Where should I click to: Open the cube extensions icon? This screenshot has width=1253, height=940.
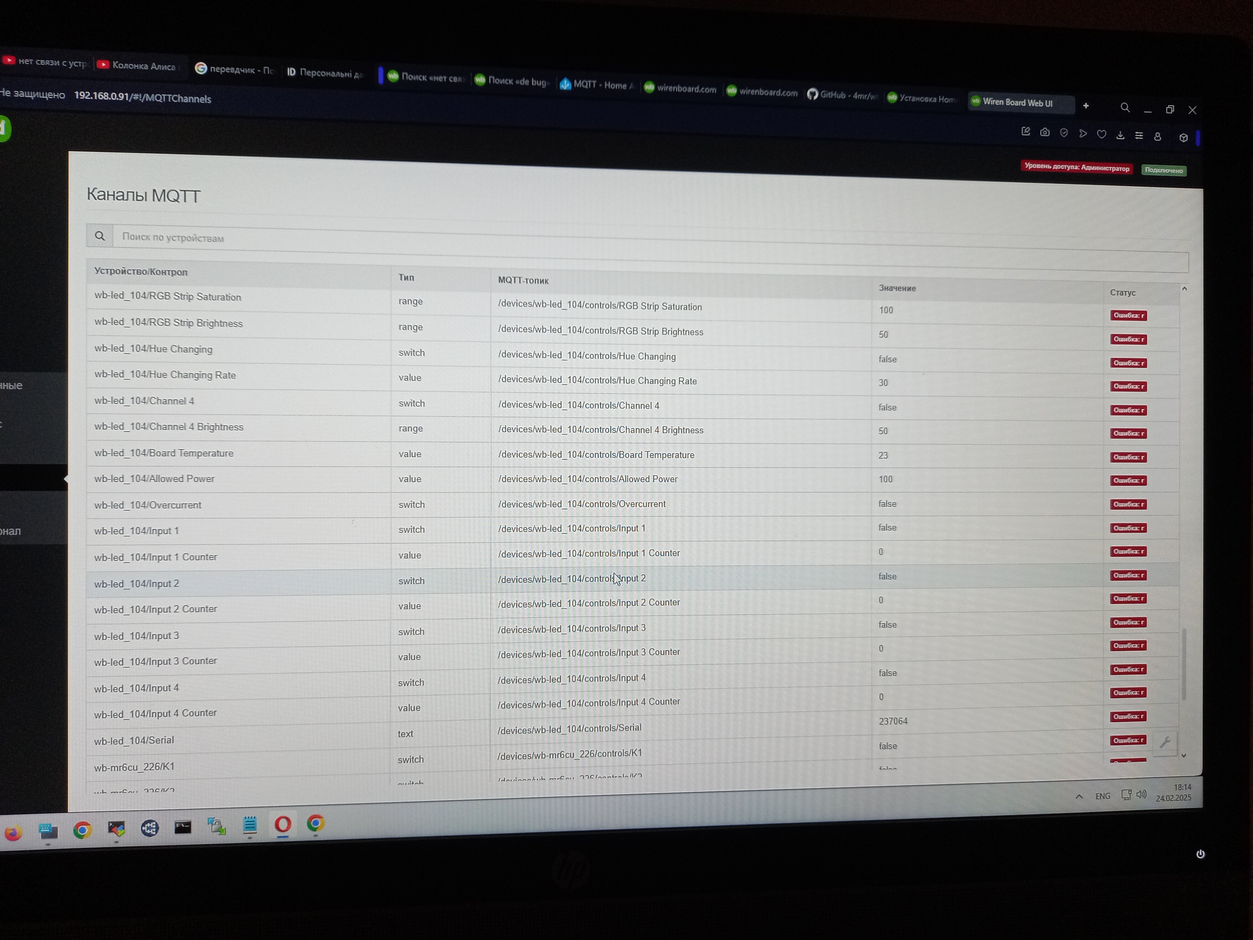click(x=1183, y=138)
